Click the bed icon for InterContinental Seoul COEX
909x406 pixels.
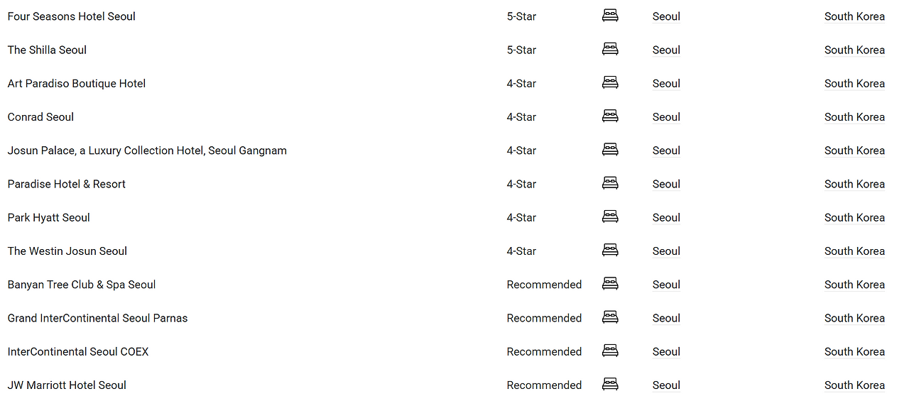coord(610,350)
